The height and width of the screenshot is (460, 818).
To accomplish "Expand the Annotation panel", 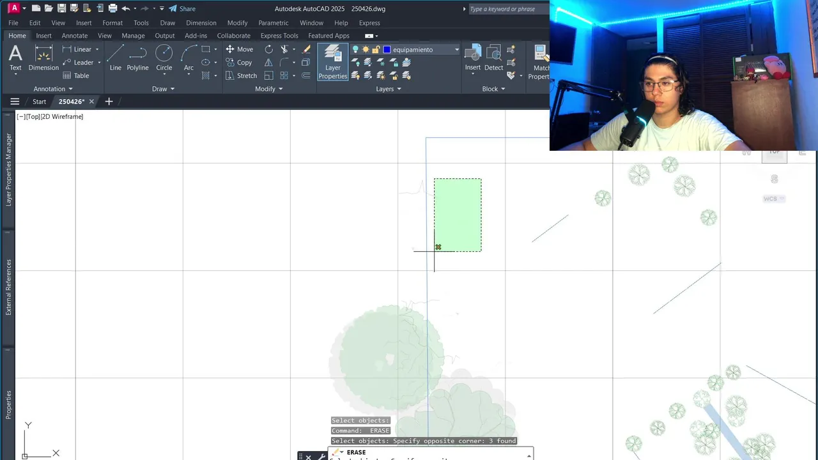I will 53,89.
